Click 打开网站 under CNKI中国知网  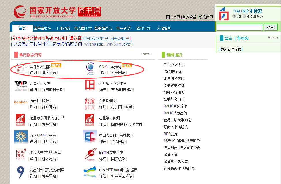[x=118, y=72]
